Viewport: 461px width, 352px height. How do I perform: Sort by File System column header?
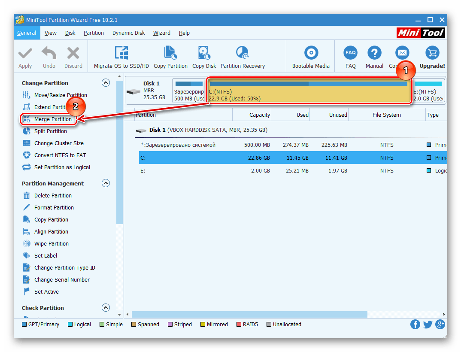click(x=387, y=115)
